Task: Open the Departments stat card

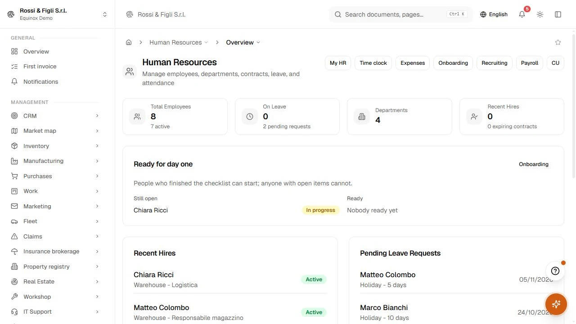Action: point(400,117)
